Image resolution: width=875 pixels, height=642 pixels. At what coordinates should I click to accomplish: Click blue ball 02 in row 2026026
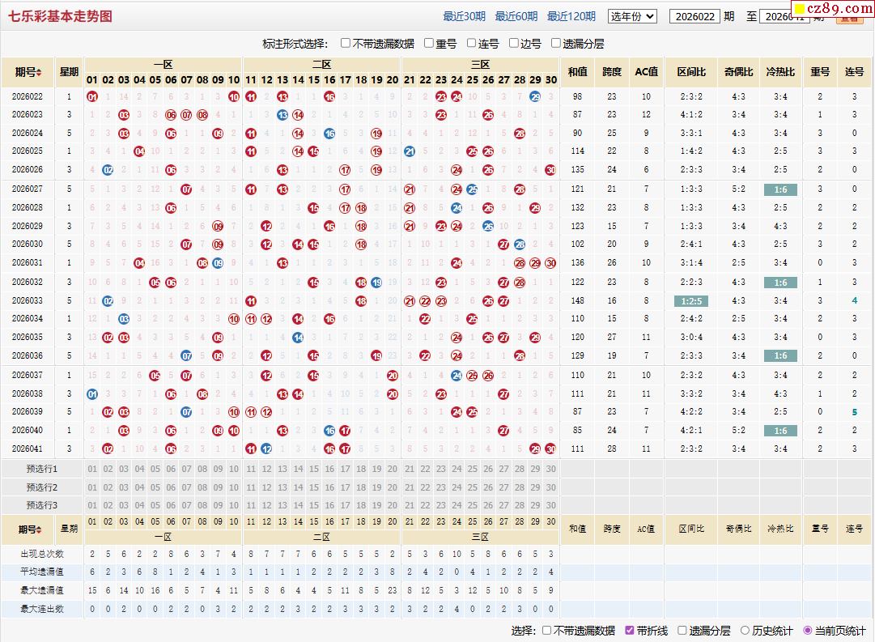coord(108,170)
